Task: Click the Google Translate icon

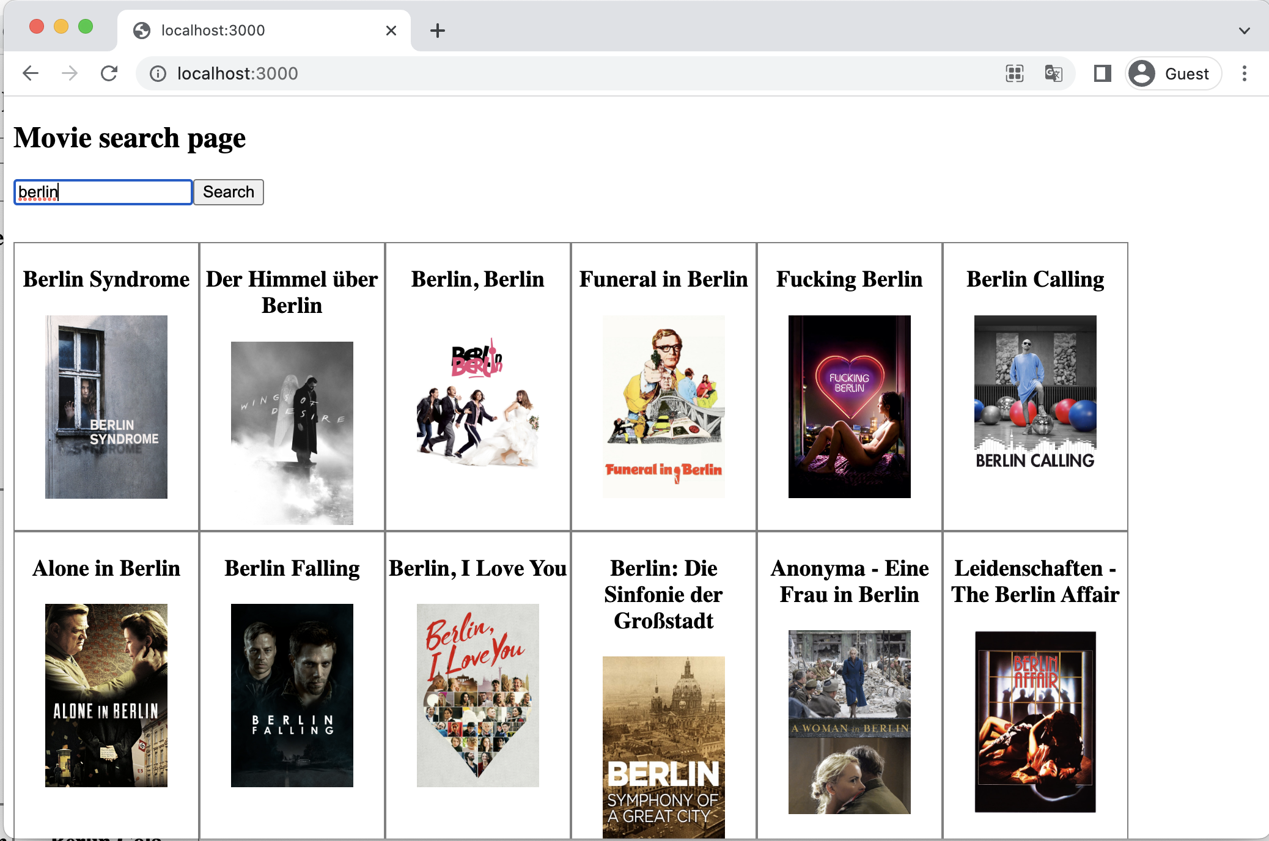Action: pos(1054,74)
